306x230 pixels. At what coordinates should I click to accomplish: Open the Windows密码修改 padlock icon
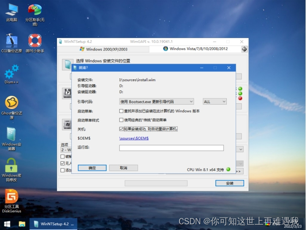(11, 170)
